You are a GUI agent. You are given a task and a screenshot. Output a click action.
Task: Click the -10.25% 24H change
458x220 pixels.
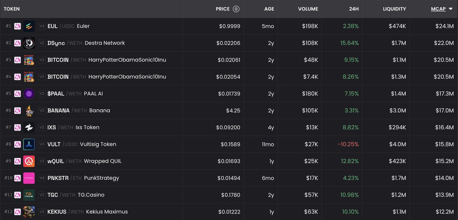(x=348, y=144)
